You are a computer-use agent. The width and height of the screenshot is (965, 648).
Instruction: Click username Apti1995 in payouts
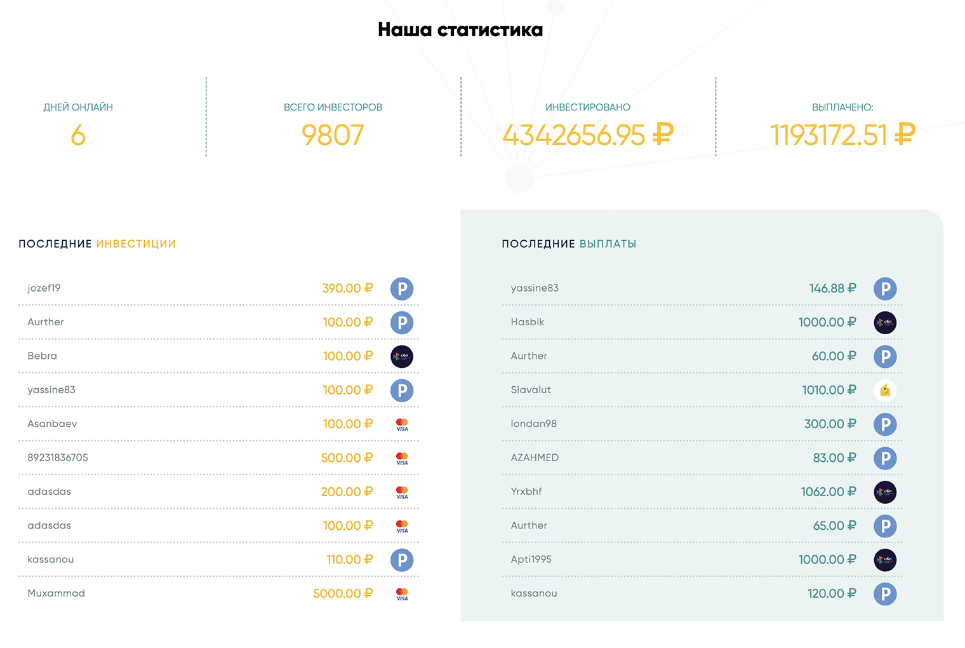(x=531, y=560)
